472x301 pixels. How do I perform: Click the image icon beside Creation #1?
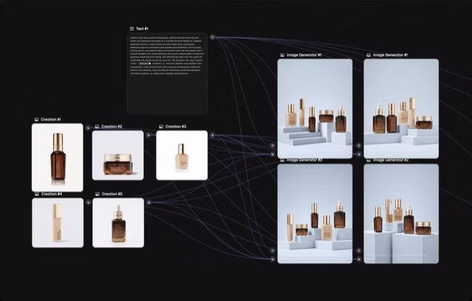(x=36, y=120)
